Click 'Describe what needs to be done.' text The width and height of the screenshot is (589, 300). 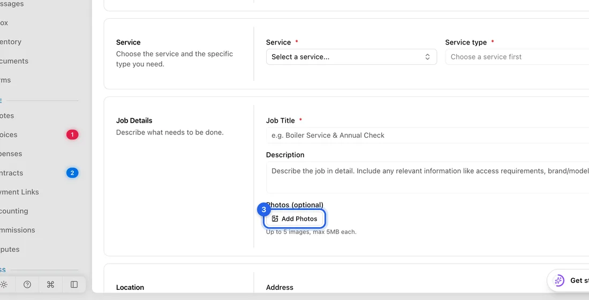(170, 132)
